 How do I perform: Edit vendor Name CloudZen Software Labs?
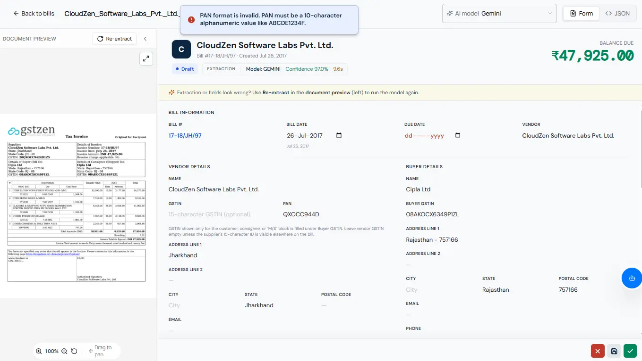coord(214,189)
